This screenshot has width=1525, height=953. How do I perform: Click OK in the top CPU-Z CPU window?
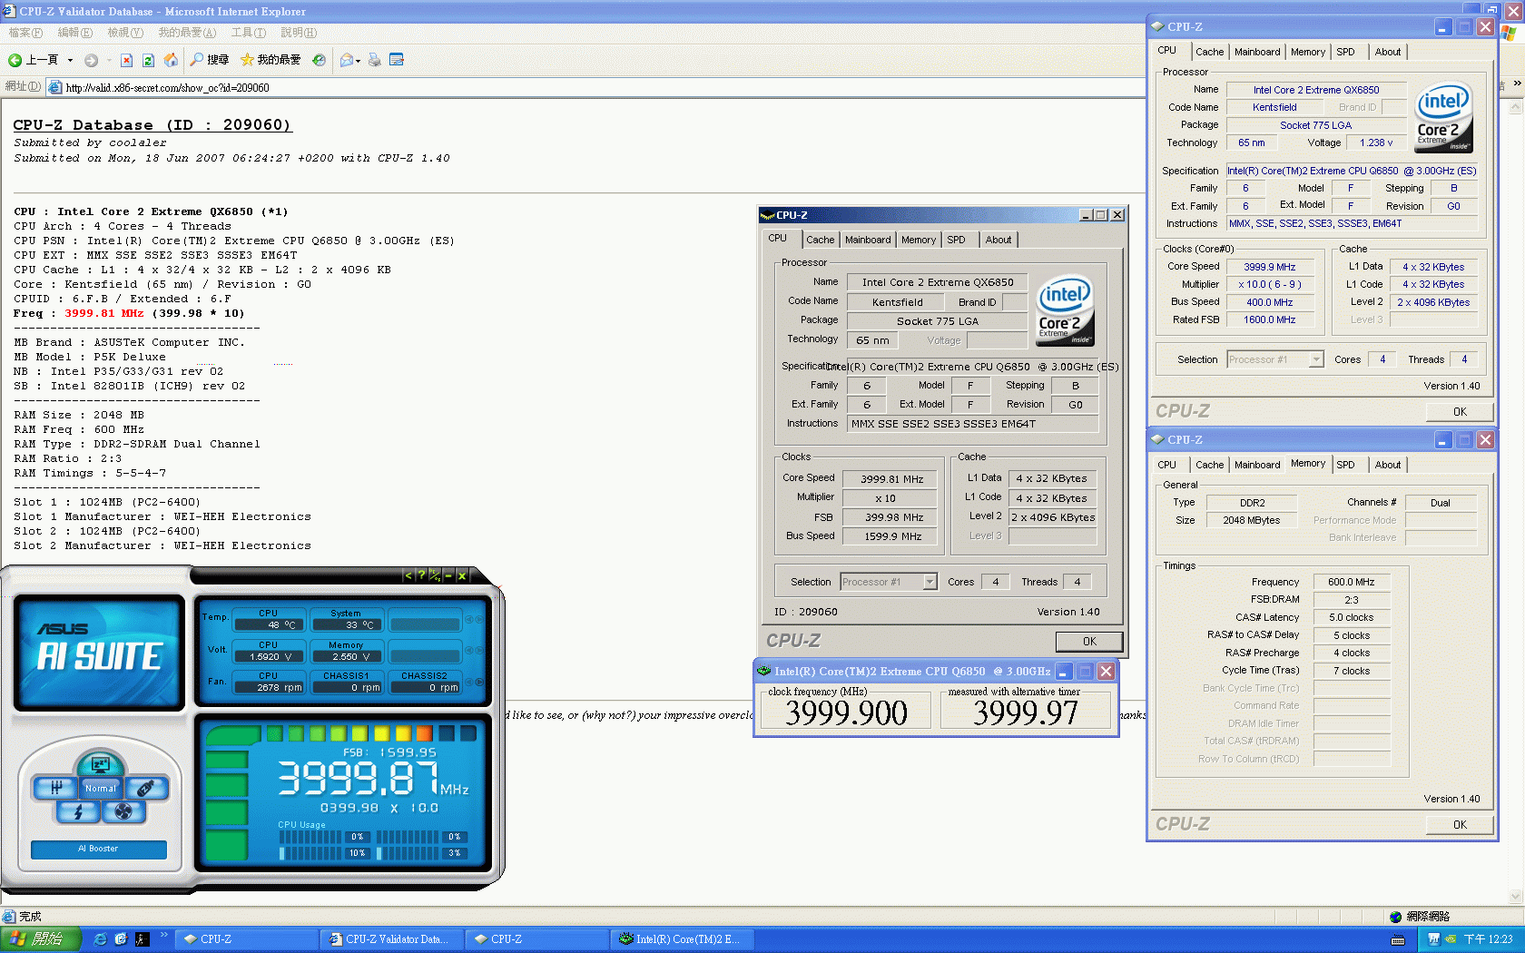(x=1460, y=411)
